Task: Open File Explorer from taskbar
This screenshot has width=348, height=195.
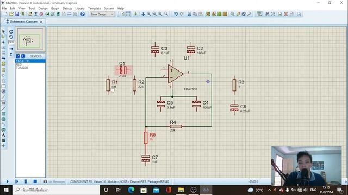Action: tap(181, 190)
